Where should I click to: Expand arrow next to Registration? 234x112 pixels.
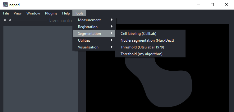112,27
